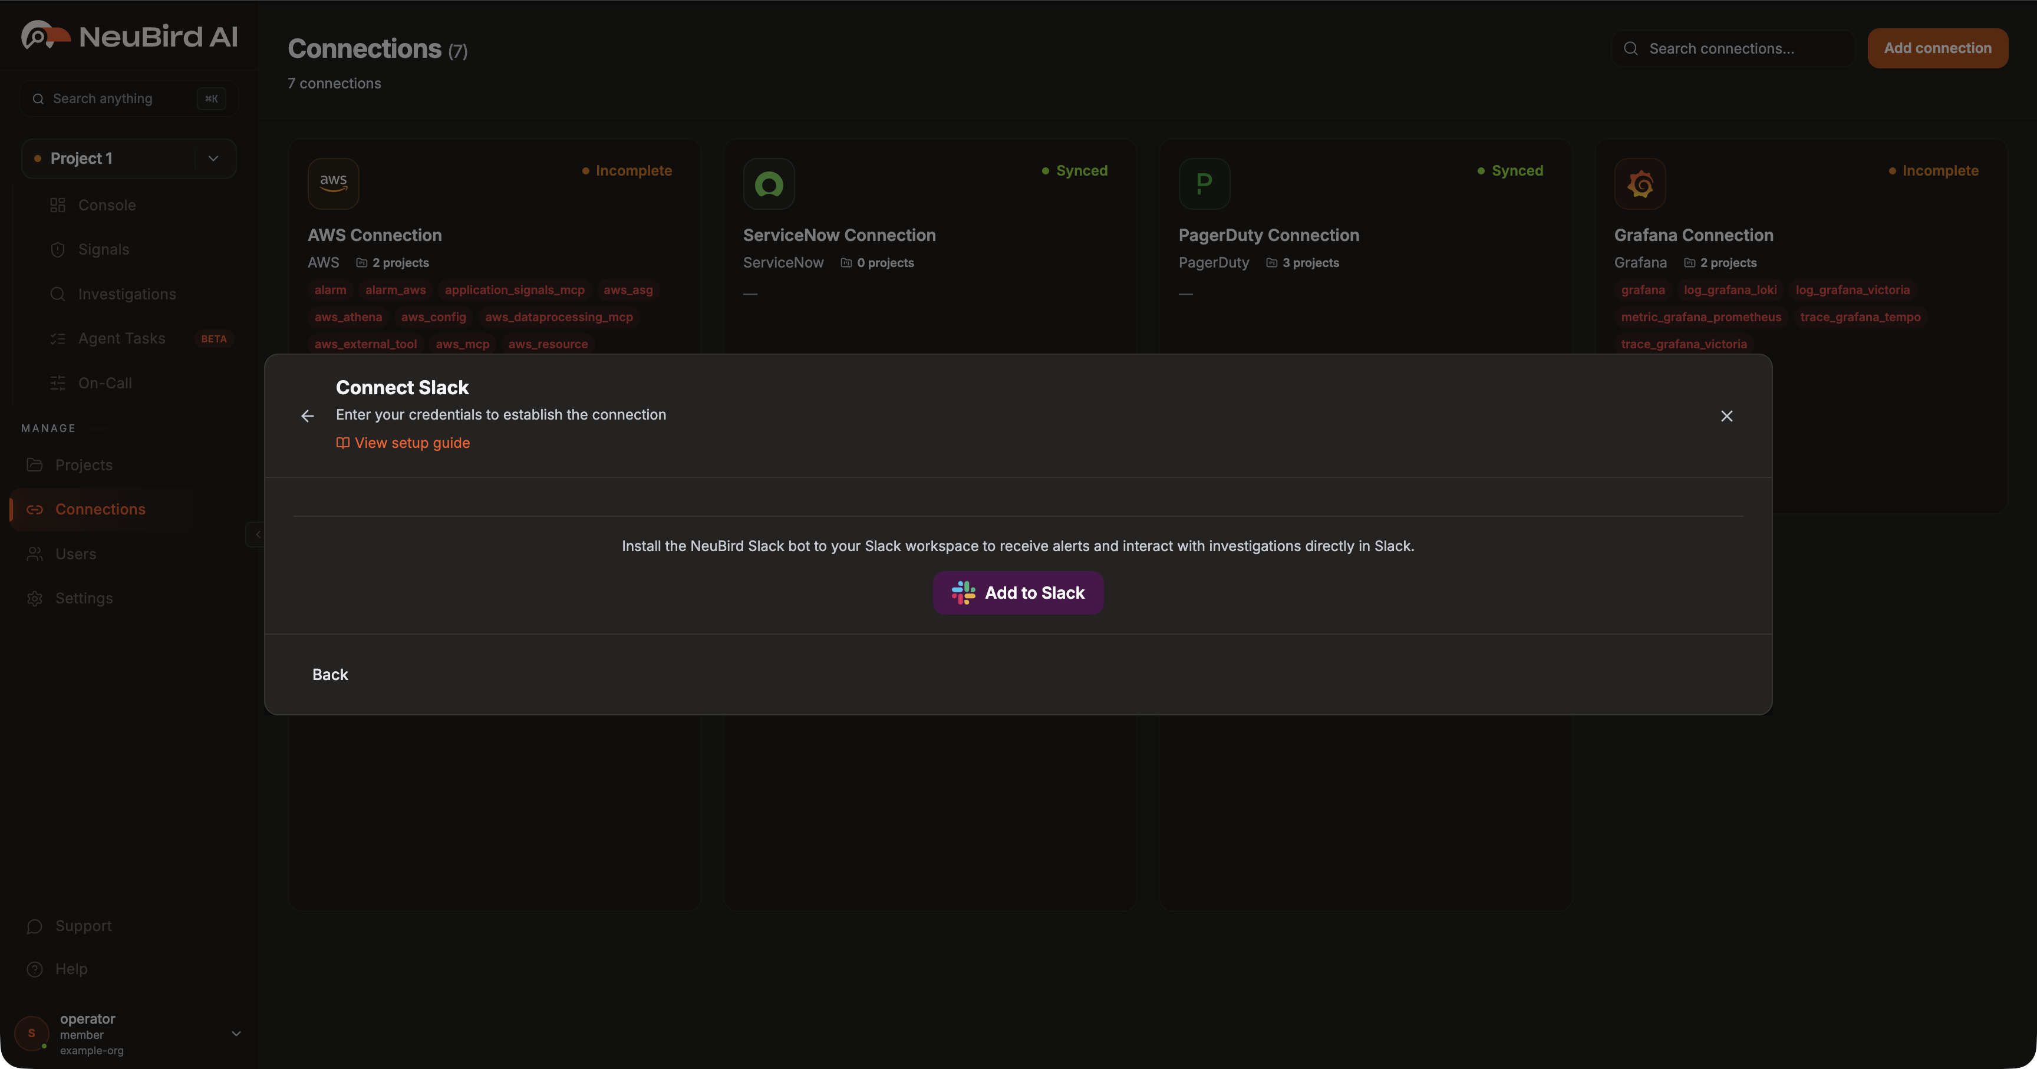Click the Grafana logo icon
2037x1069 pixels.
click(x=1640, y=183)
